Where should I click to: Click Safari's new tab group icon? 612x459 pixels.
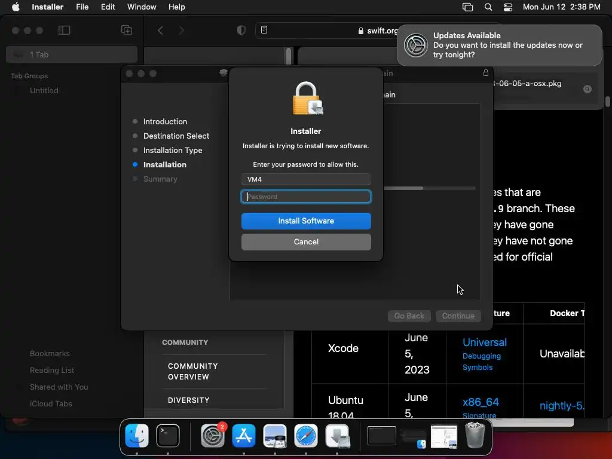point(127,30)
